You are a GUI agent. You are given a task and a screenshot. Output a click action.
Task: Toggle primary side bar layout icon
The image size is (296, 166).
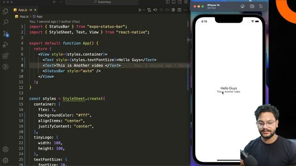[x=167, y=2]
